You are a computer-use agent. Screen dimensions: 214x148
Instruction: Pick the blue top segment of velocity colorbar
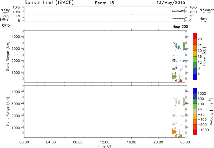[195, 91]
